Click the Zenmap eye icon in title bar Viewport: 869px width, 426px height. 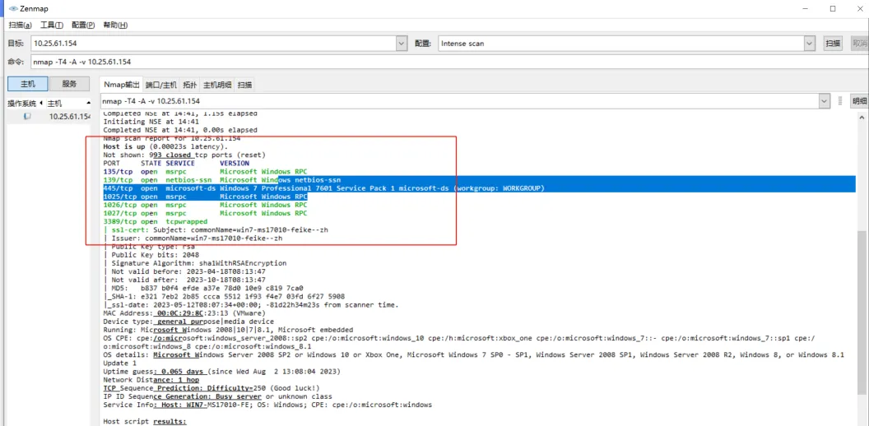click(14, 8)
